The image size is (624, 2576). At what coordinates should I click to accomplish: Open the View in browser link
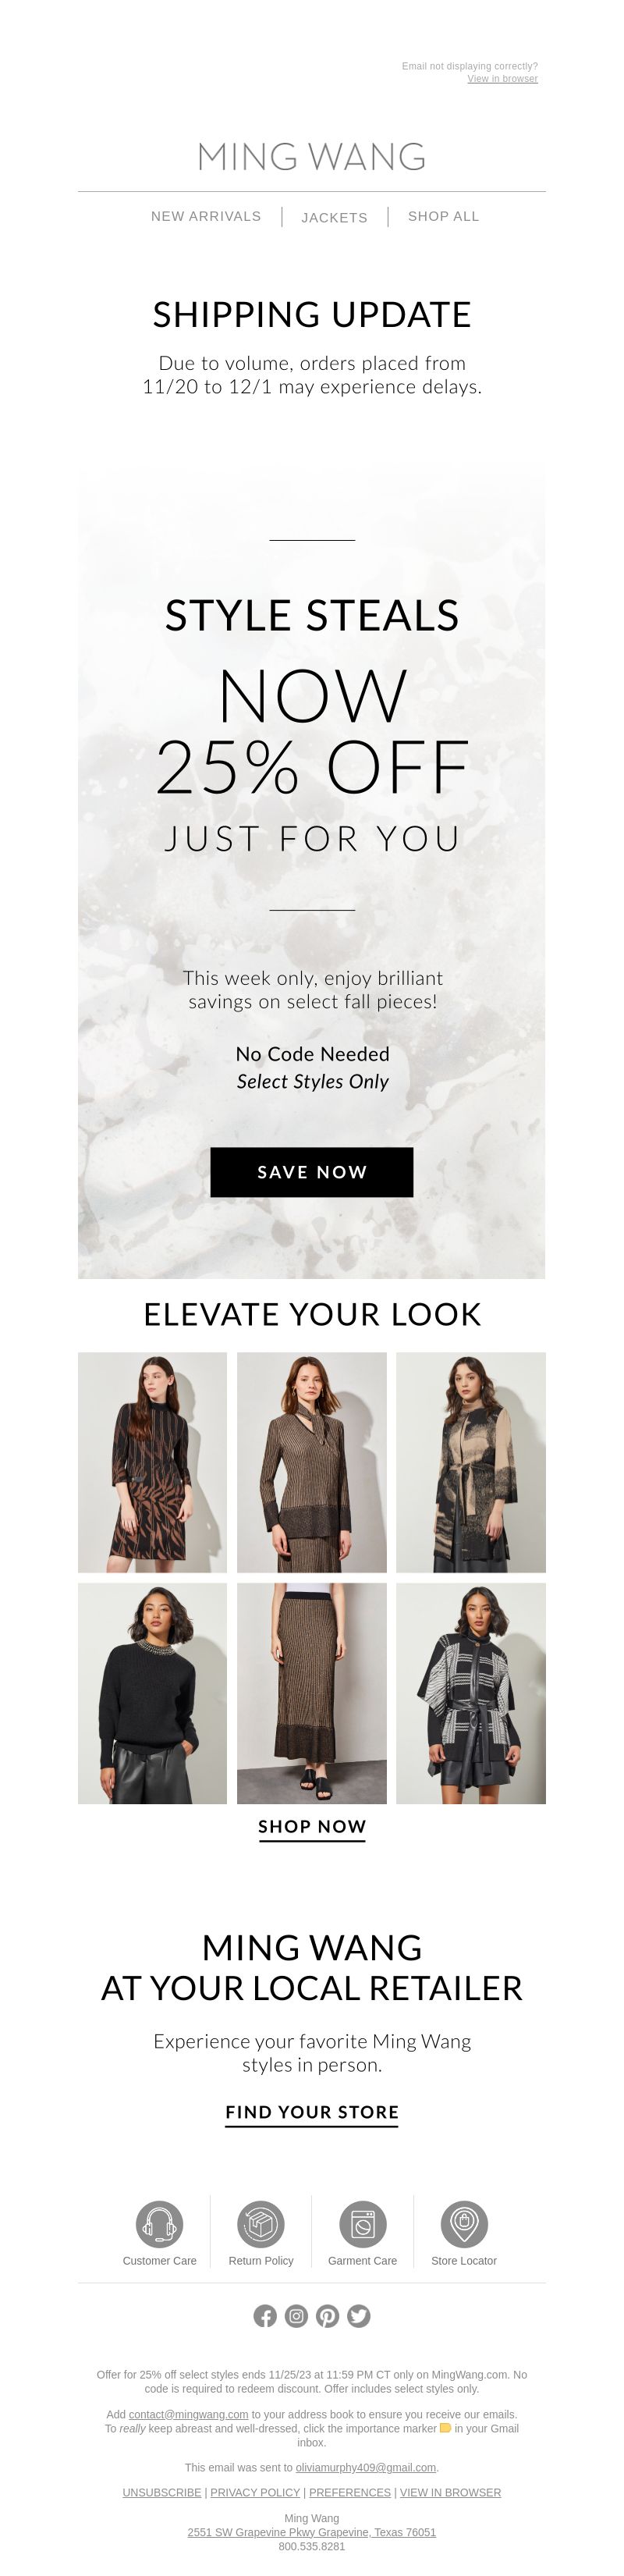[503, 79]
